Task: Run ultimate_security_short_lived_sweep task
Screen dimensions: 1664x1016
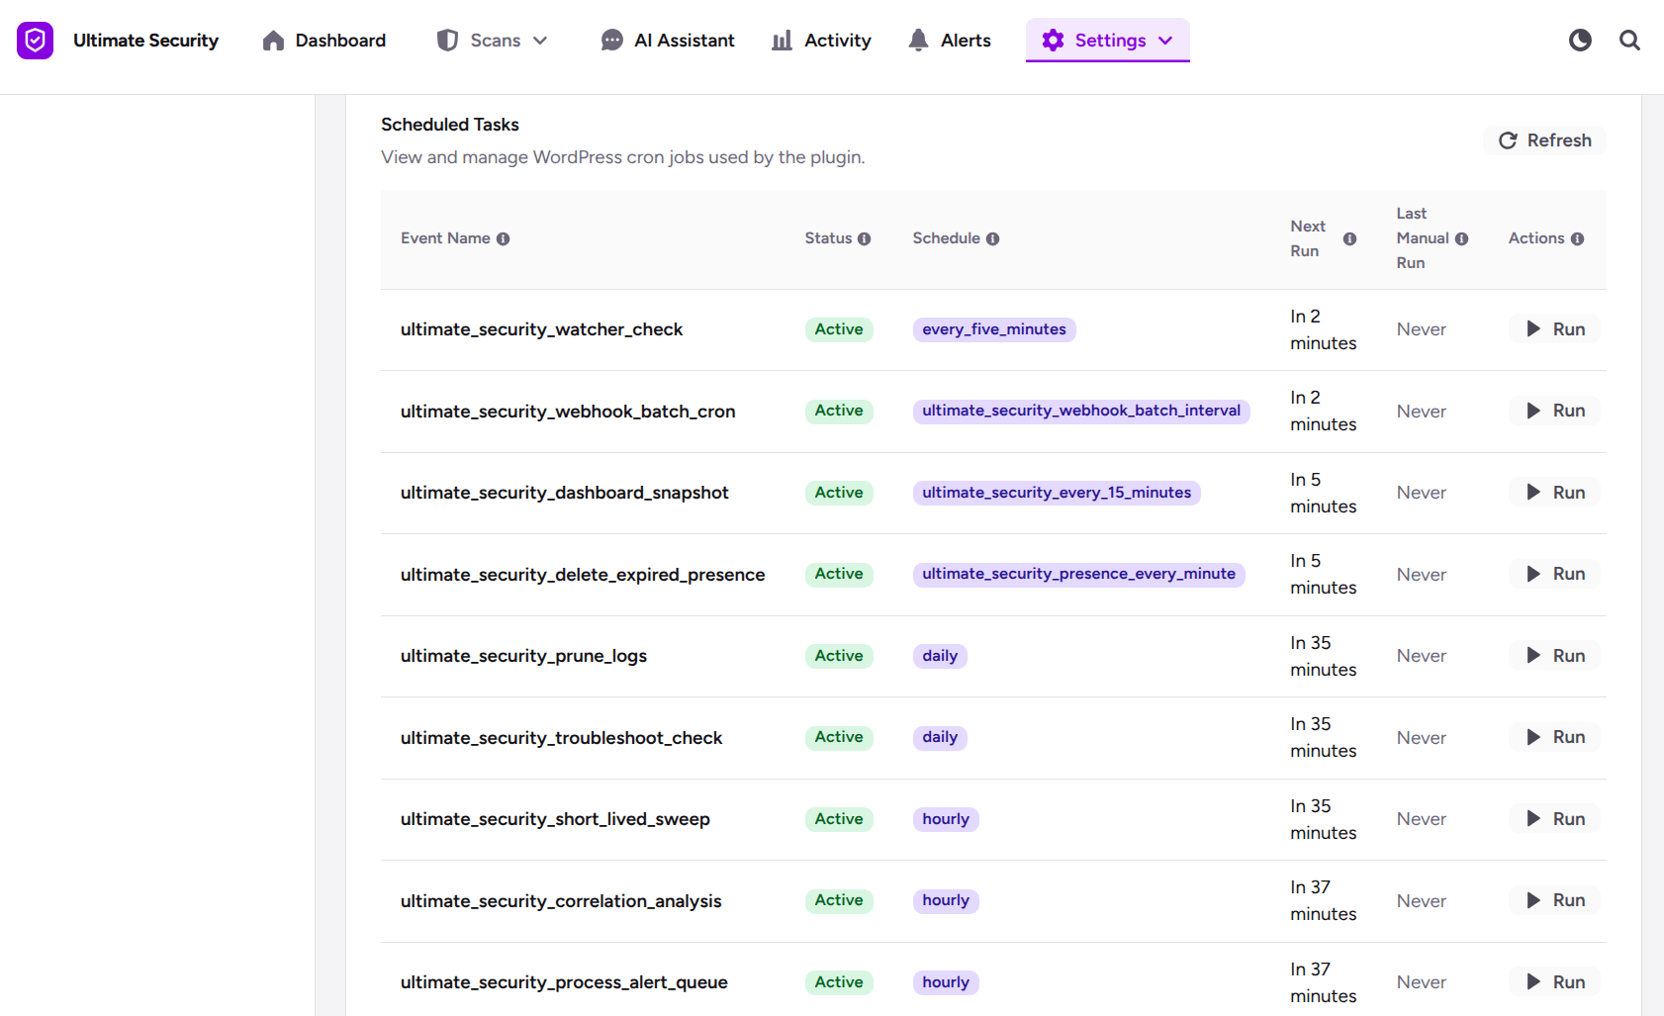Action: pyautogui.click(x=1554, y=819)
